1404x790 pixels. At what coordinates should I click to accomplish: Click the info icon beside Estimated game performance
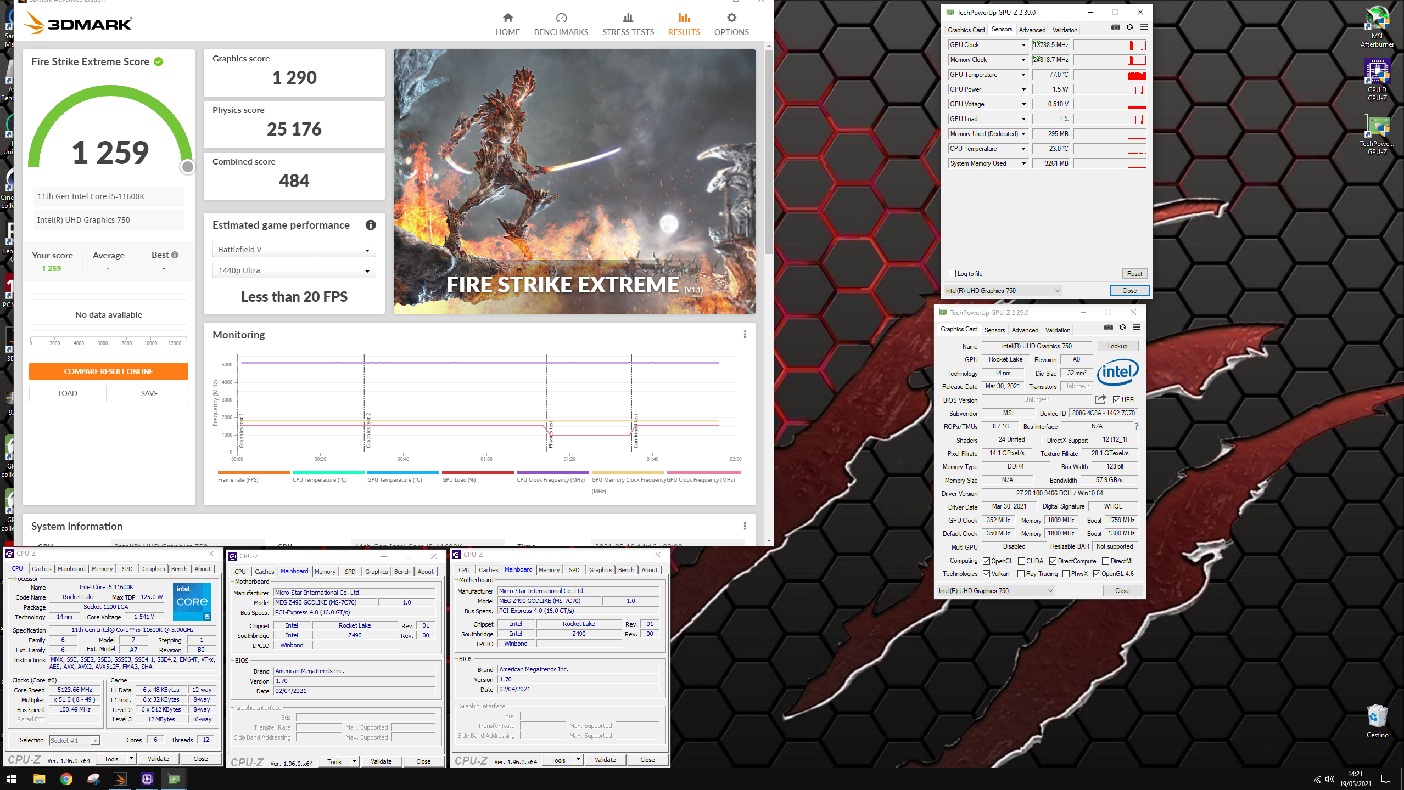coord(371,225)
